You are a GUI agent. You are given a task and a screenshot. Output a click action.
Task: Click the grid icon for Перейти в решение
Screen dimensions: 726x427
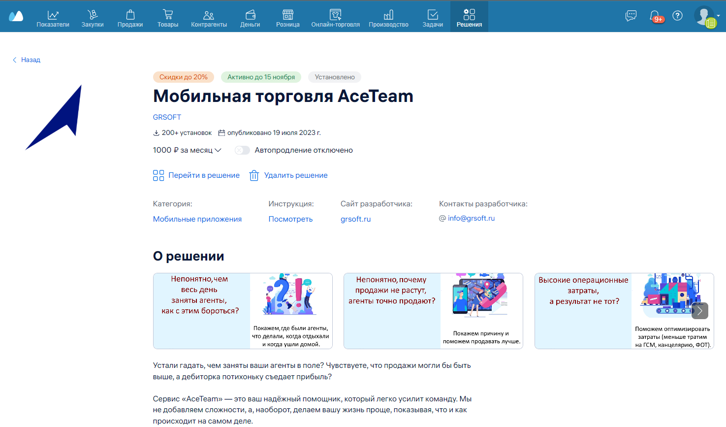(x=158, y=175)
